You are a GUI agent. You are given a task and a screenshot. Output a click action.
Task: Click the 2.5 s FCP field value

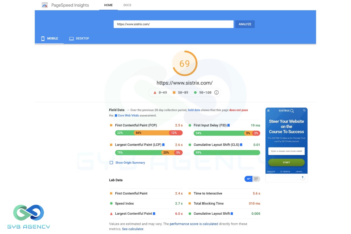(x=179, y=125)
